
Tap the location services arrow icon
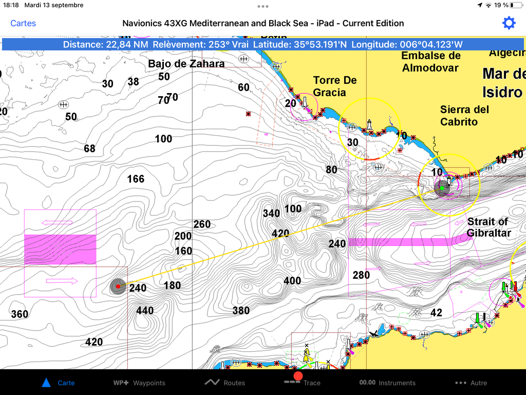coord(480,5)
